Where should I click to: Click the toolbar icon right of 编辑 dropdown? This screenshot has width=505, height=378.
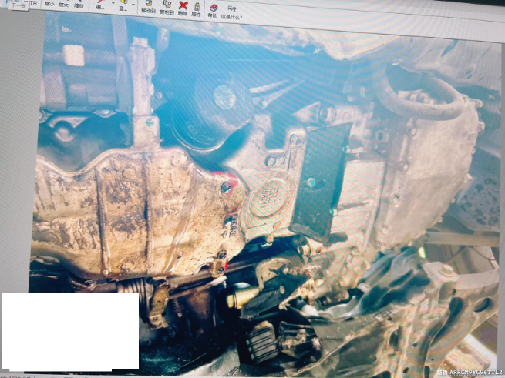click(x=122, y=5)
